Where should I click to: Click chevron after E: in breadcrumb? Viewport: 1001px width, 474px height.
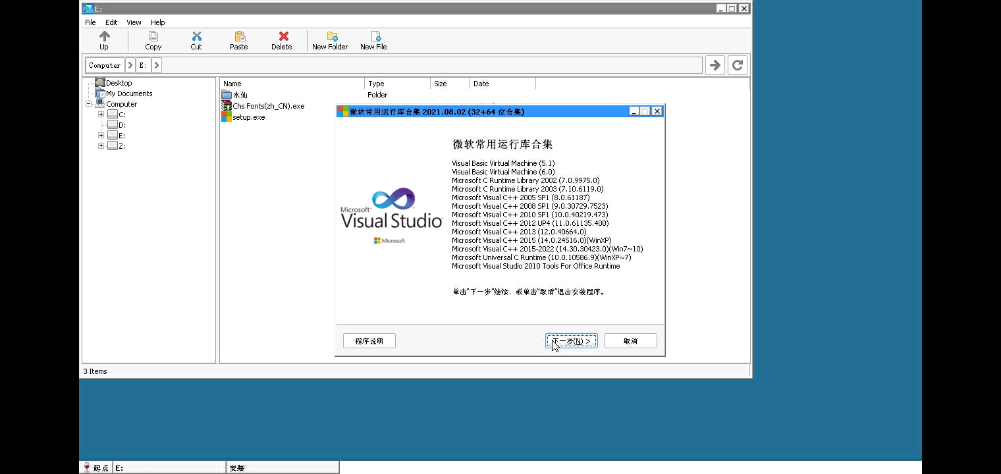(157, 65)
